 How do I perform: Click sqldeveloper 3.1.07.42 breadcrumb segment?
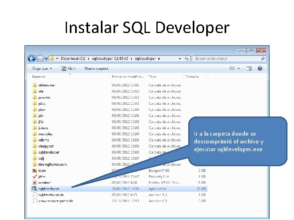[110, 59]
